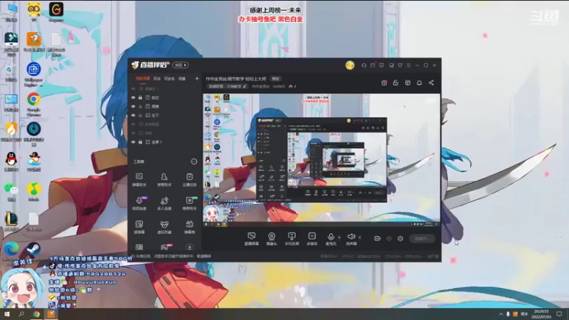
Task: Add a new scene with plus button
Action: pyautogui.click(x=197, y=78)
